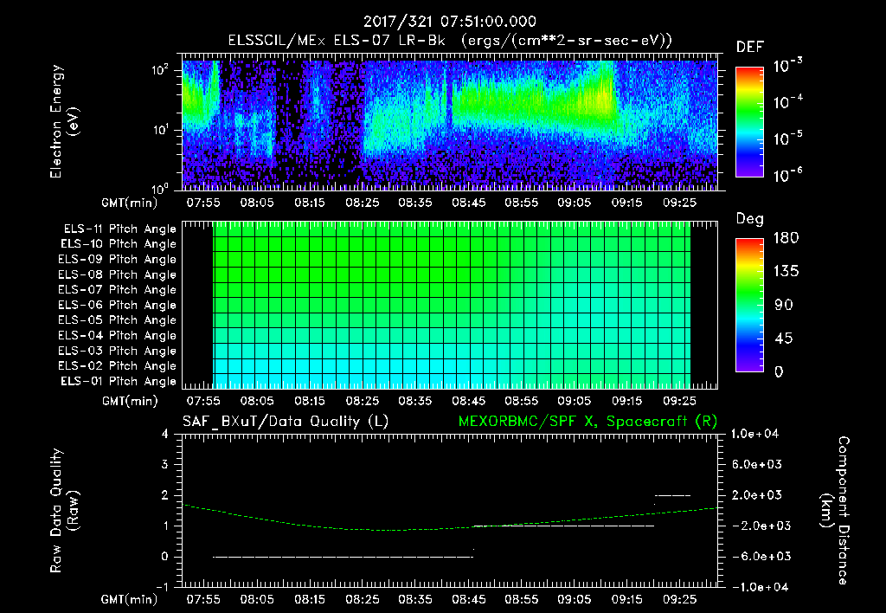Click the 'GMT(min)' label under bottom panel
Screen dimensions: 886x613
coord(130,599)
